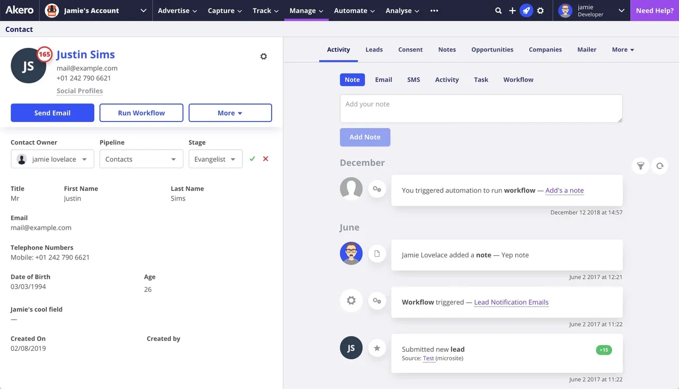
Task: Switch composer to SMS type
Action: 413,80
